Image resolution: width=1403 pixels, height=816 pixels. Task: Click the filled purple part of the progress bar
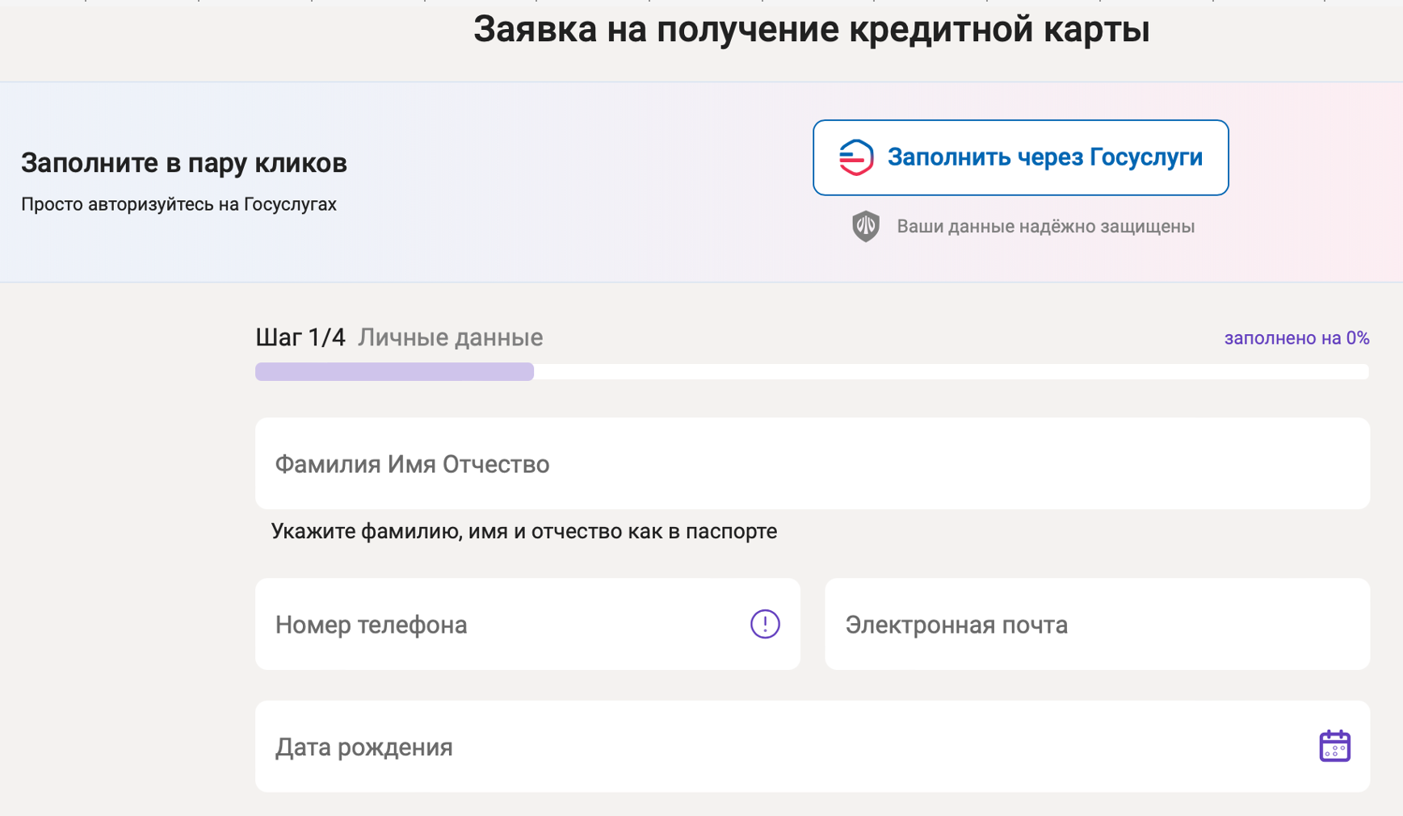394,371
